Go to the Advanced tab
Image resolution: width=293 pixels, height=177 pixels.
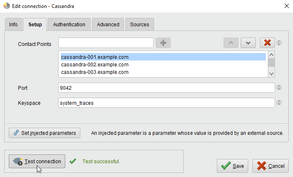pyautogui.click(x=108, y=25)
